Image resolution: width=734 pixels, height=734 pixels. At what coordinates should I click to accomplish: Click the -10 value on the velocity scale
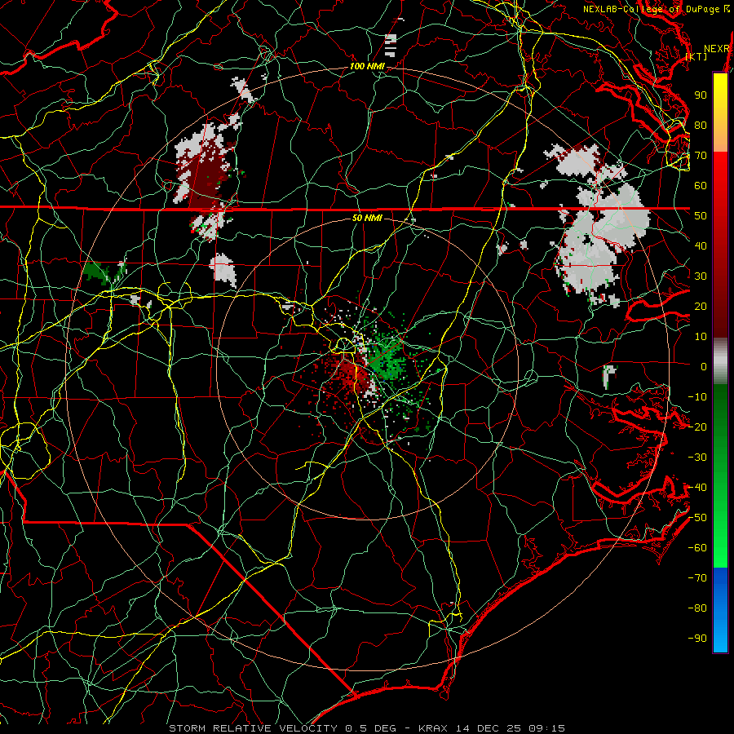(697, 397)
